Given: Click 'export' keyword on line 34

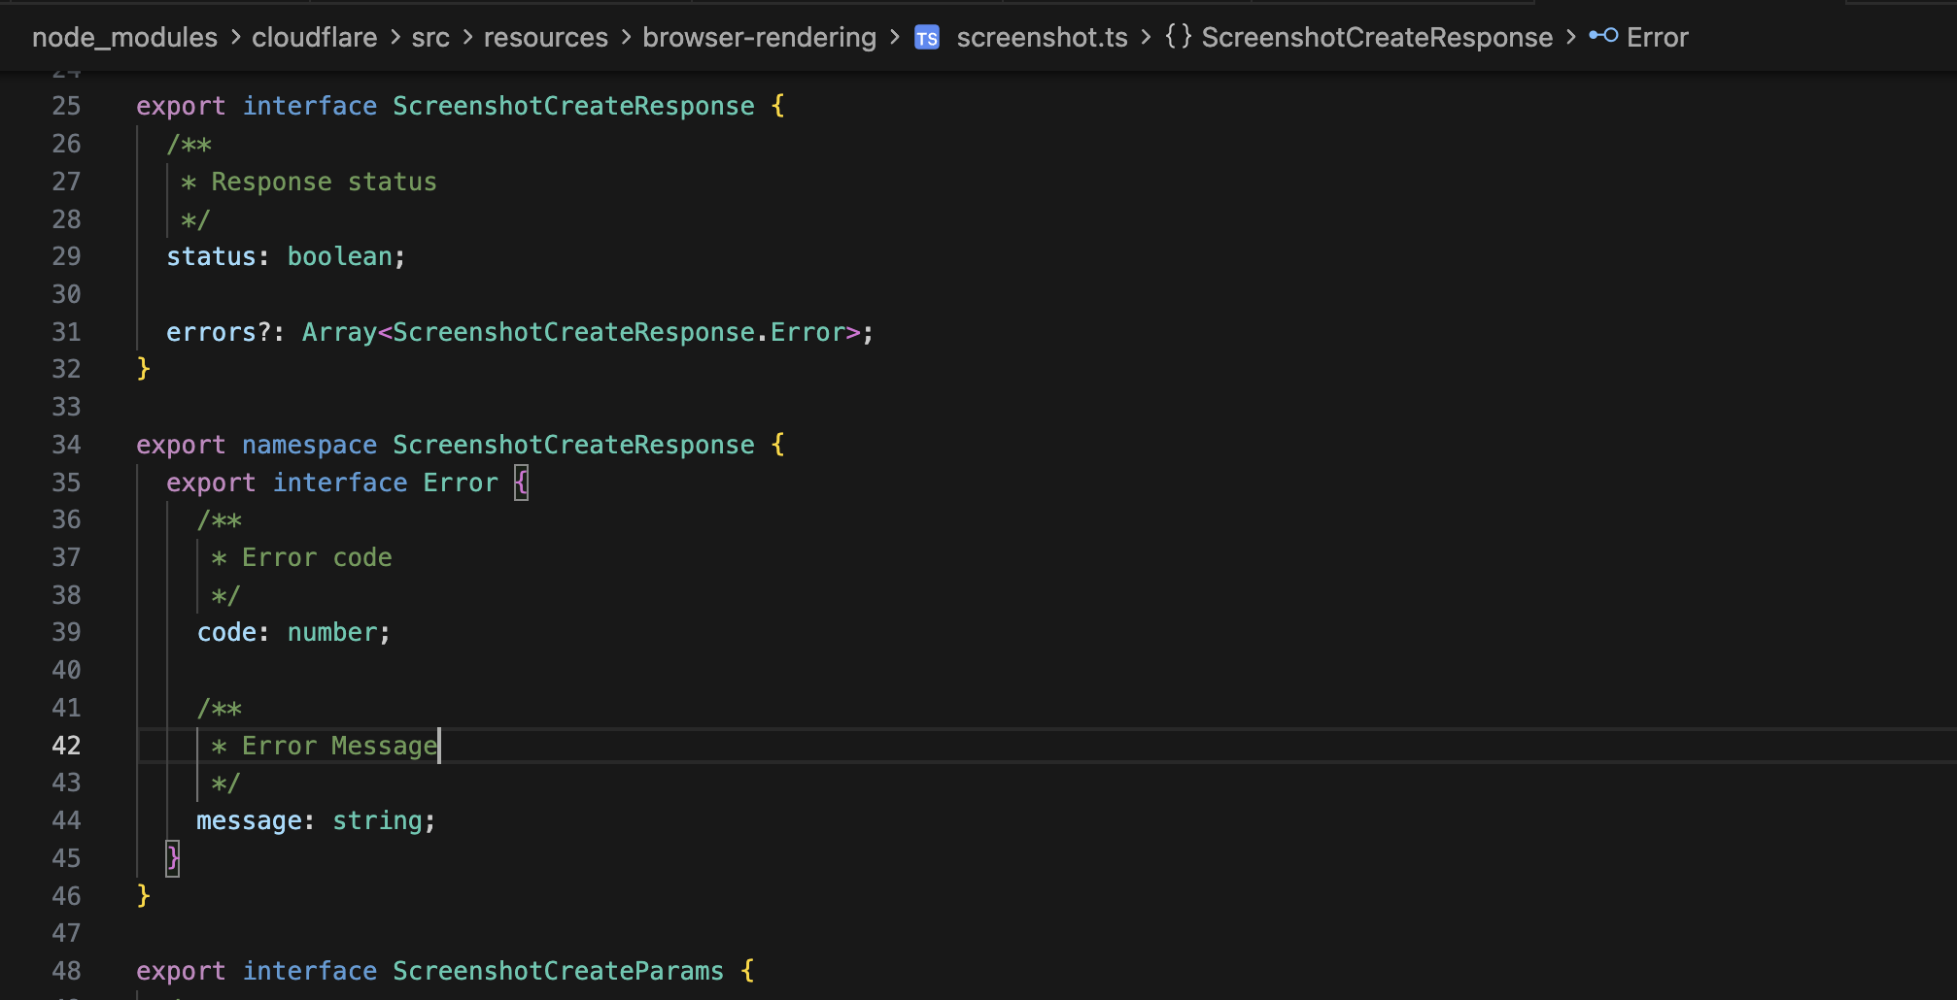Looking at the screenshot, I should 181,445.
